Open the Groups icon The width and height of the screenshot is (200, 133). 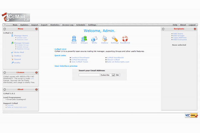[x=84, y=39]
